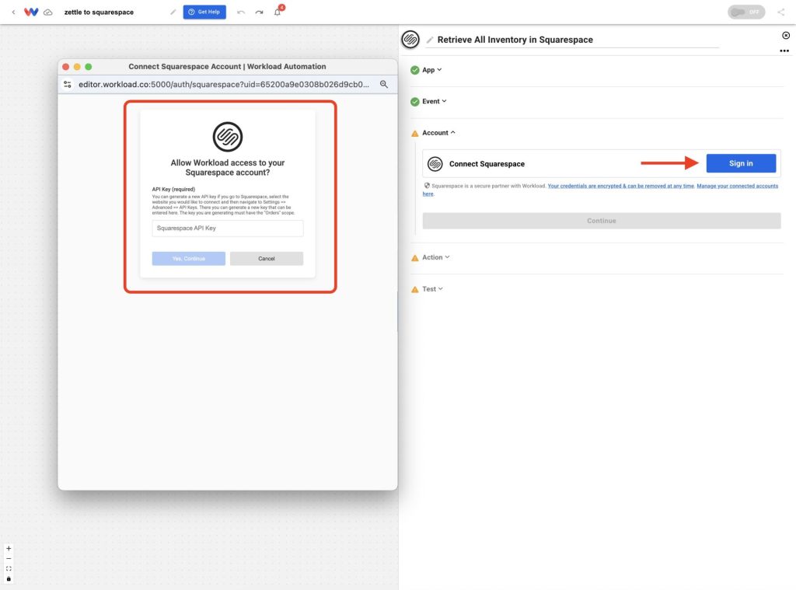Click the zoom magnifier in address bar
Image resolution: width=796 pixels, height=590 pixels.
click(384, 84)
